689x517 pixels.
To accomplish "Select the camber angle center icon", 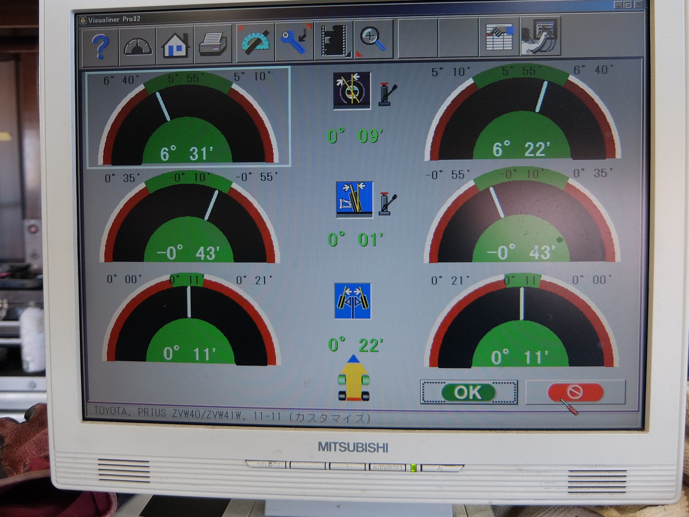I will (355, 199).
